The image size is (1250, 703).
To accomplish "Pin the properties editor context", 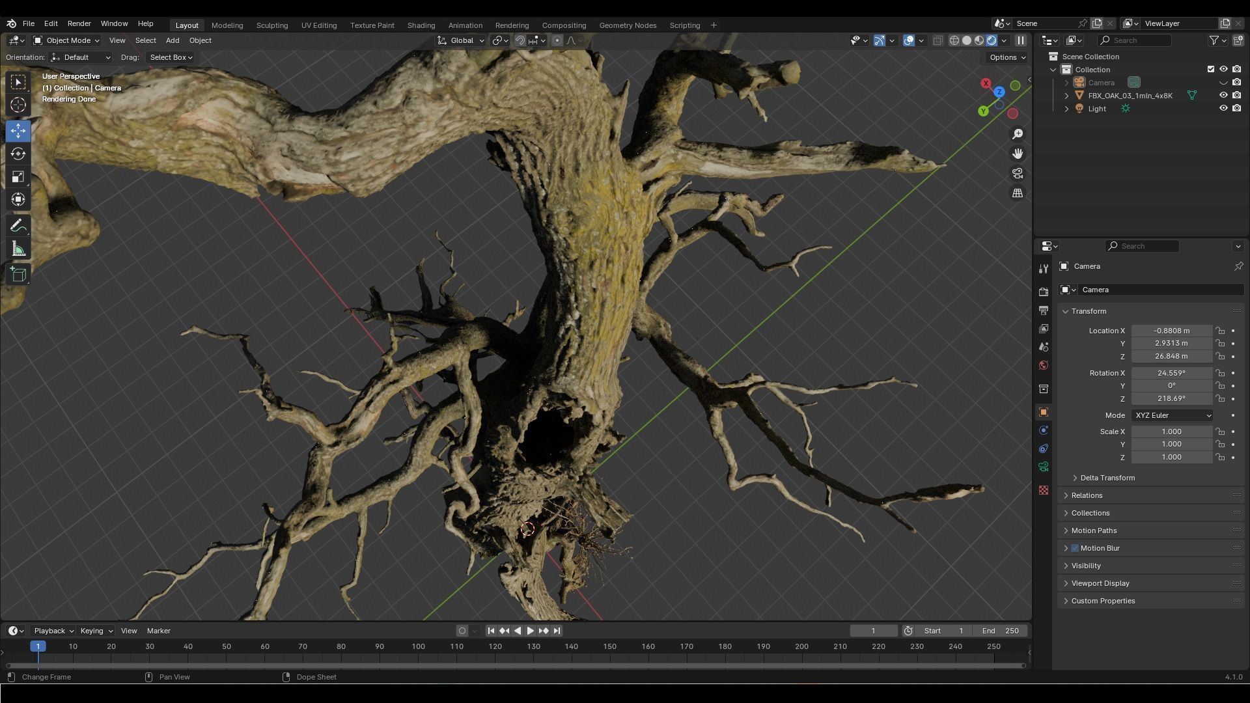I will (x=1238, y=266).
